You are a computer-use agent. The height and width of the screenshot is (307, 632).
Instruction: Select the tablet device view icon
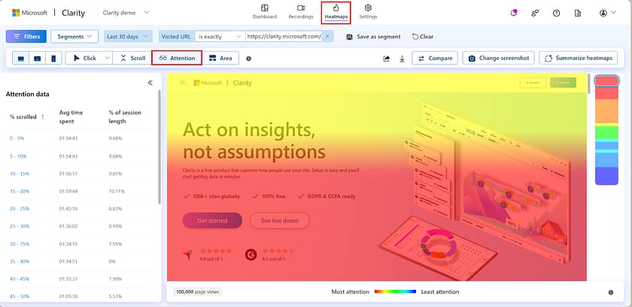click(x=37, y=59)
